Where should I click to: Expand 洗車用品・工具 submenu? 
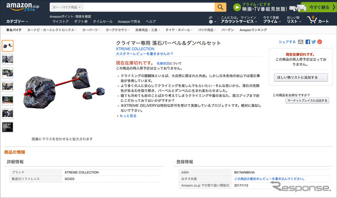tap(147, 30)
